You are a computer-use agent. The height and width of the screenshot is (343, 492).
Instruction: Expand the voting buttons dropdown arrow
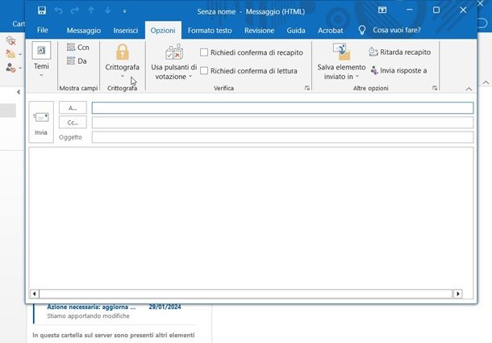click(190, 77)
